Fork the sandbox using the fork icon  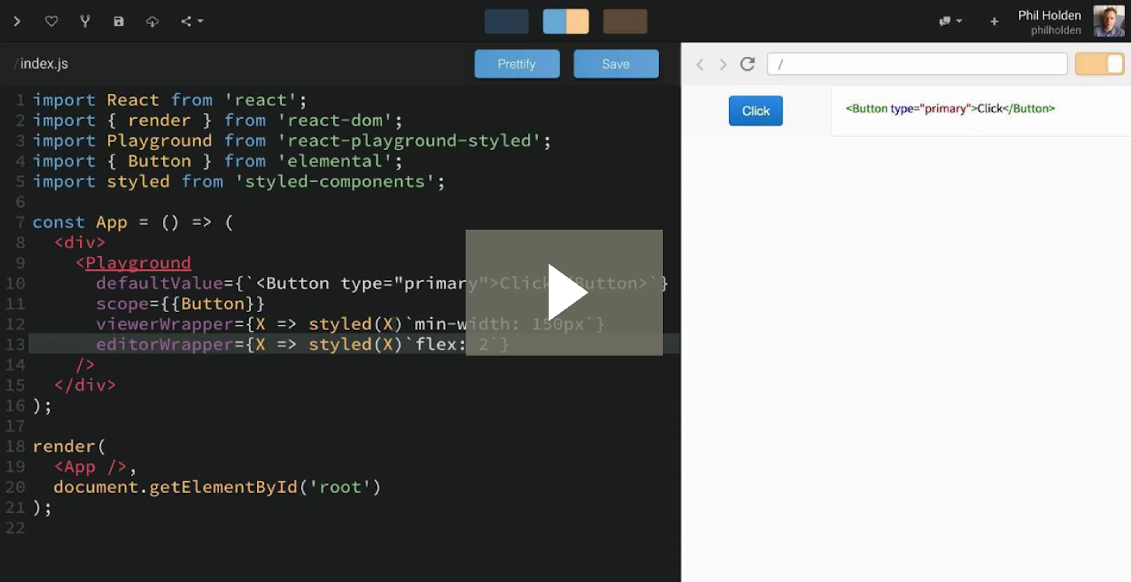tap(85, 21)
